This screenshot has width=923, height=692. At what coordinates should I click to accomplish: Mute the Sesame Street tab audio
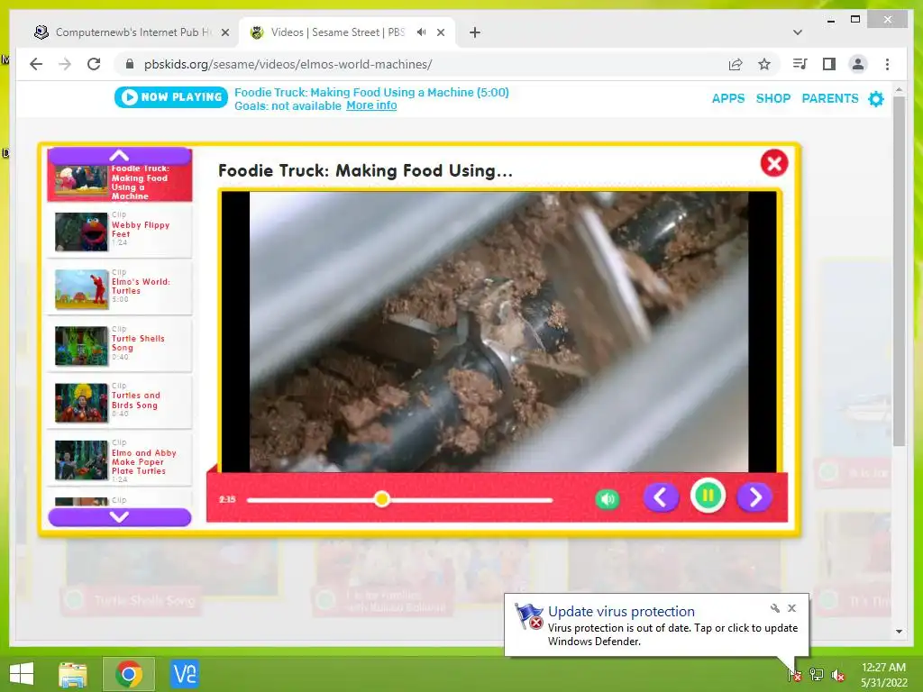[422, 32]
